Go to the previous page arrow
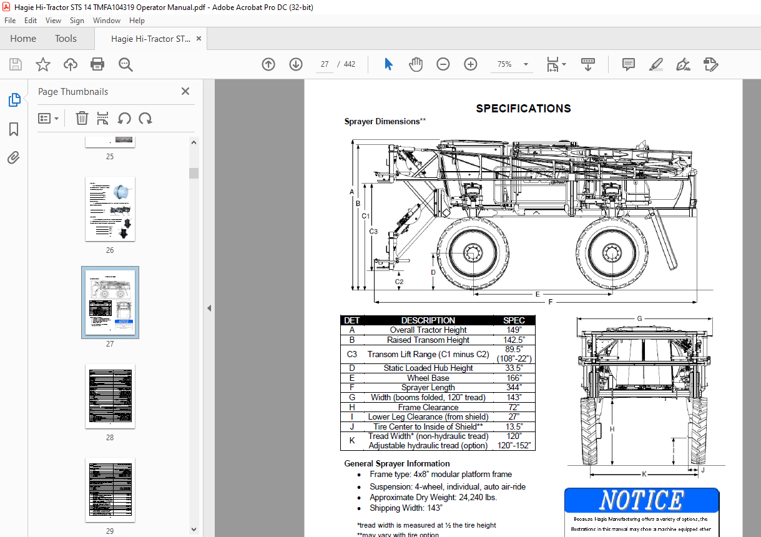 (268, 64)
